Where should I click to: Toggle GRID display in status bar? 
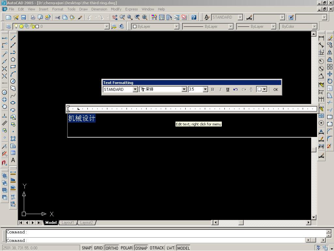[x=98, y=248]
